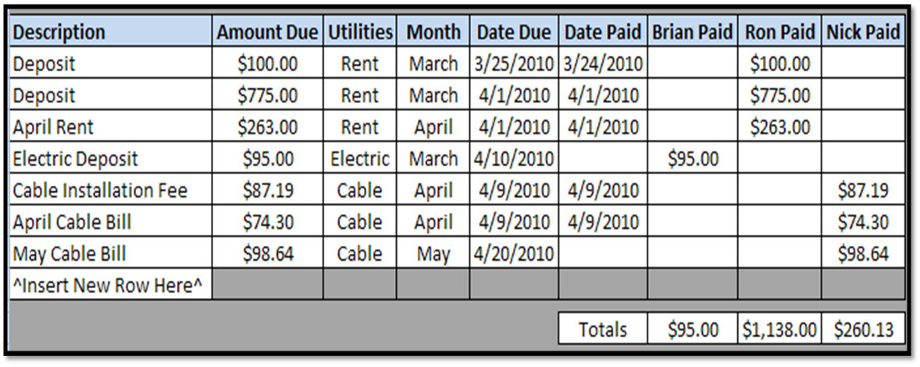
Task: Click the $1,138.00 Ron total cell
Action: click(779, 329)
